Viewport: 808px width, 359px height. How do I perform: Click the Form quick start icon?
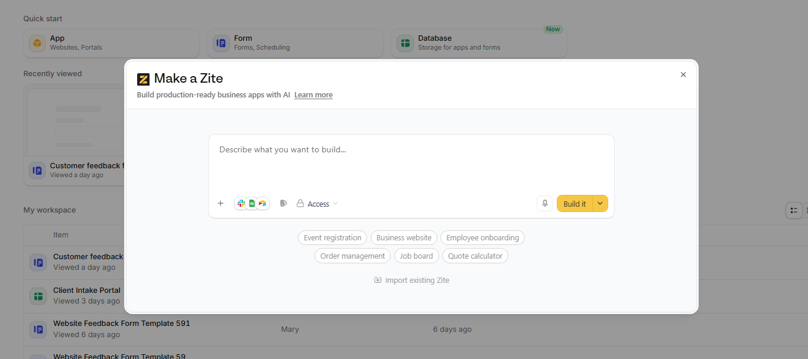click(221, 43)
